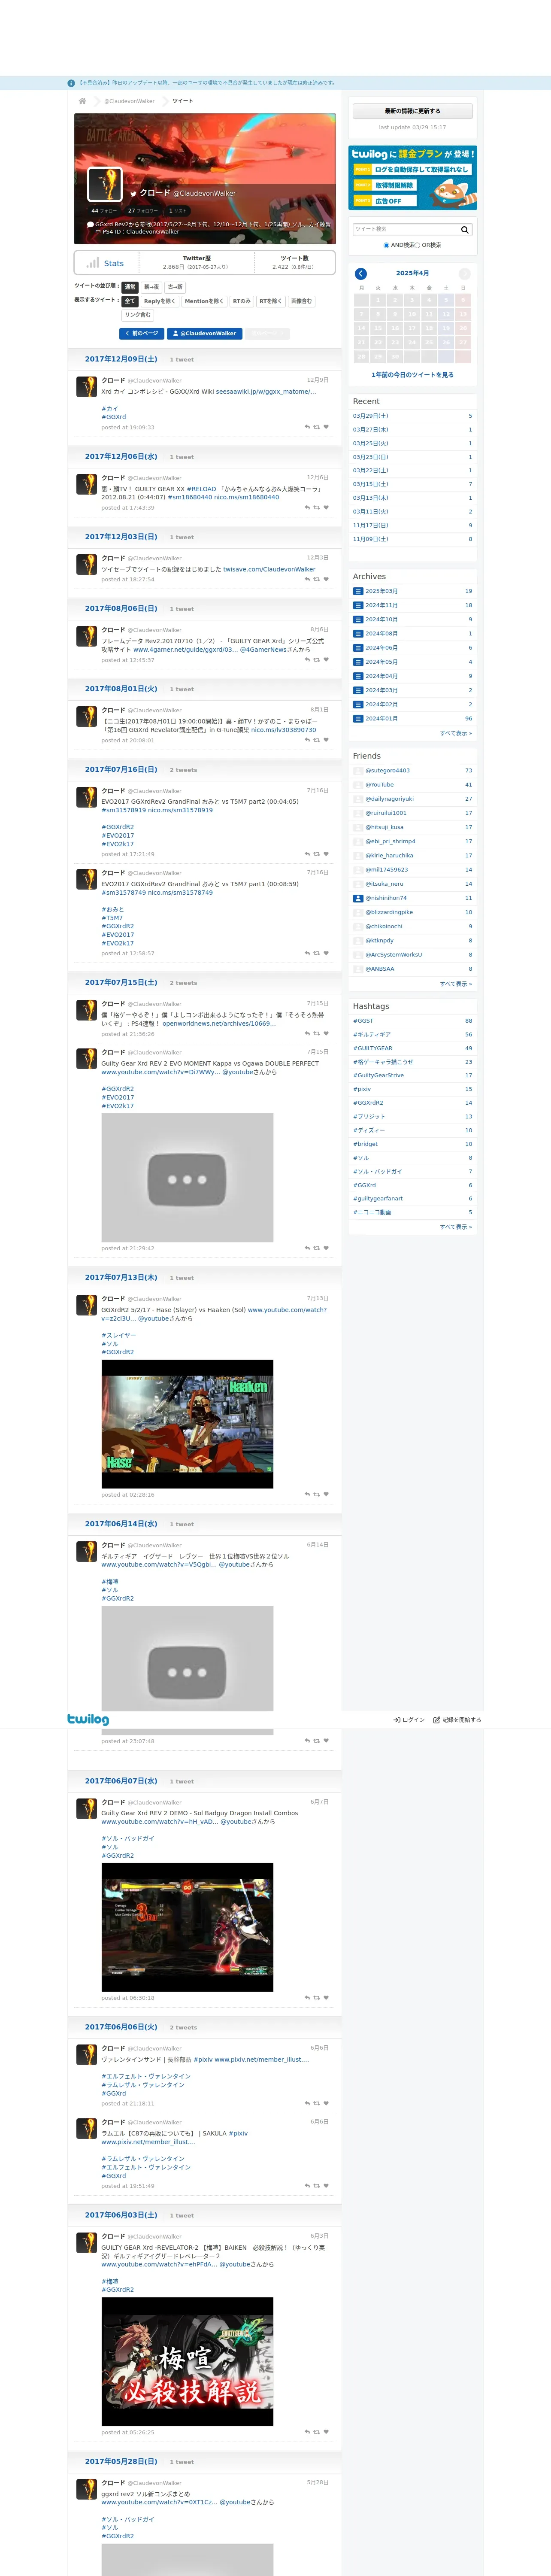Set tweet order to 通常
Screen dimensions: 551x2576
coord(129,287)
